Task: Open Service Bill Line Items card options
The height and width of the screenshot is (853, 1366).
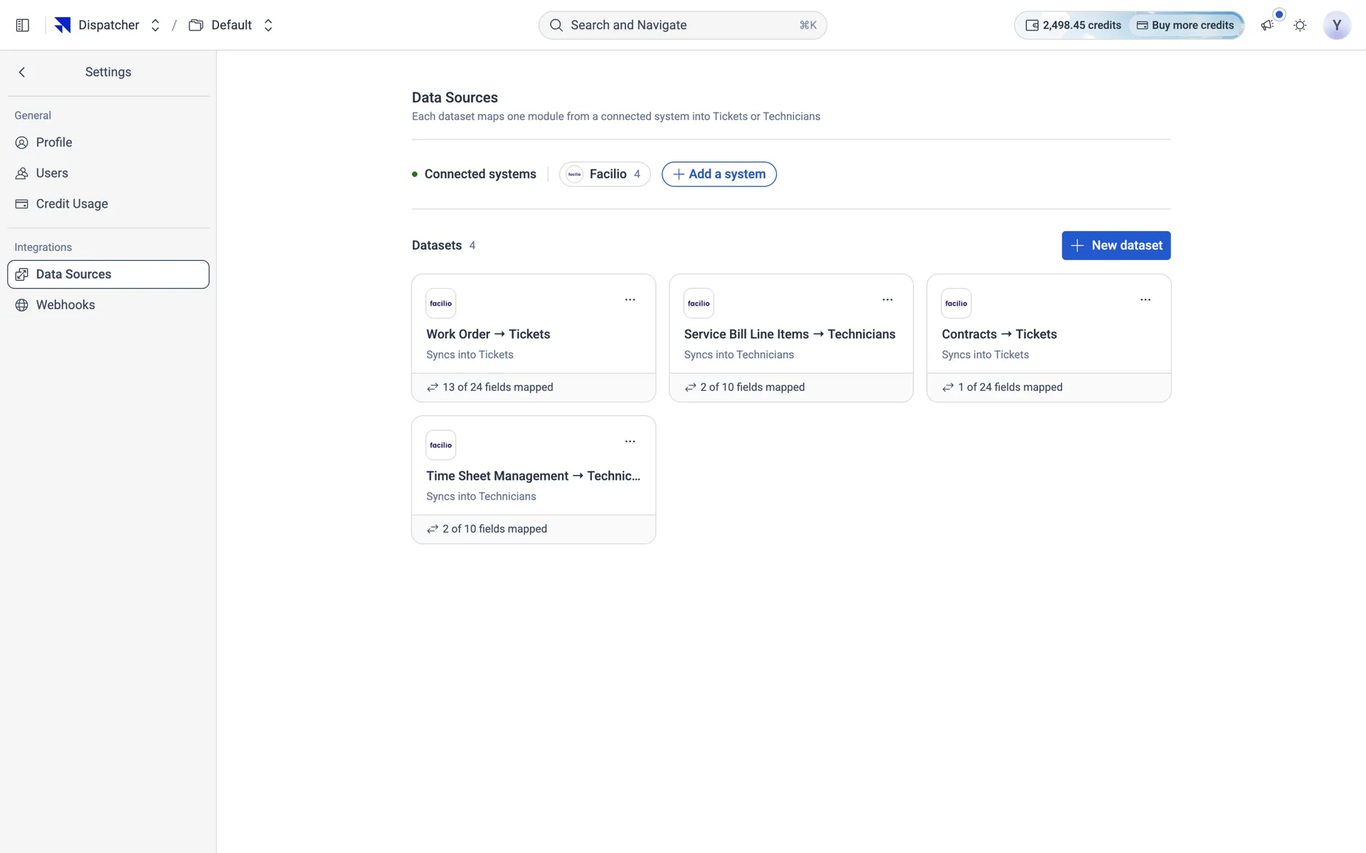Action: tap(887, 300)
